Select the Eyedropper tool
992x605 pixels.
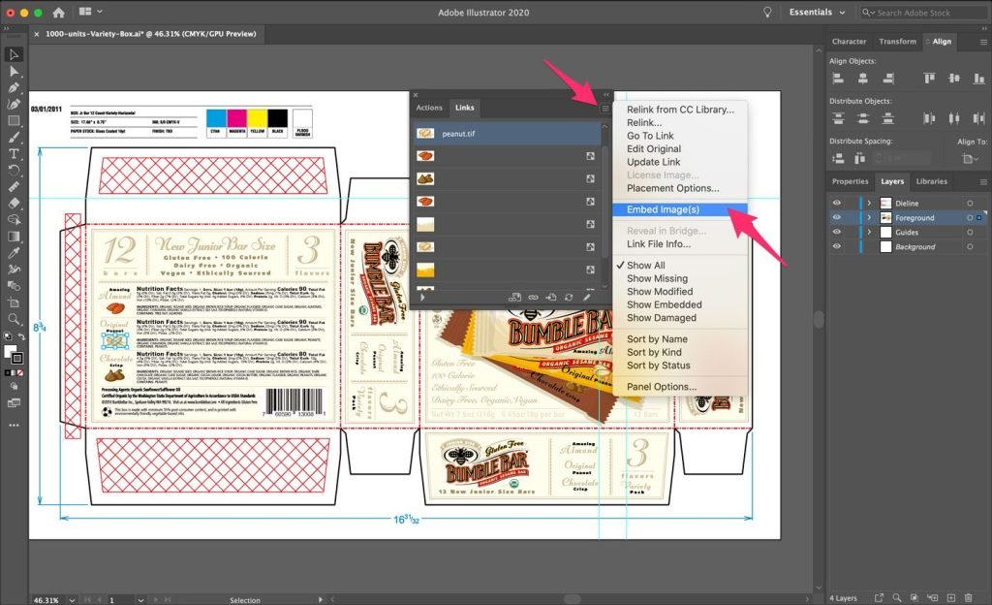14,252
